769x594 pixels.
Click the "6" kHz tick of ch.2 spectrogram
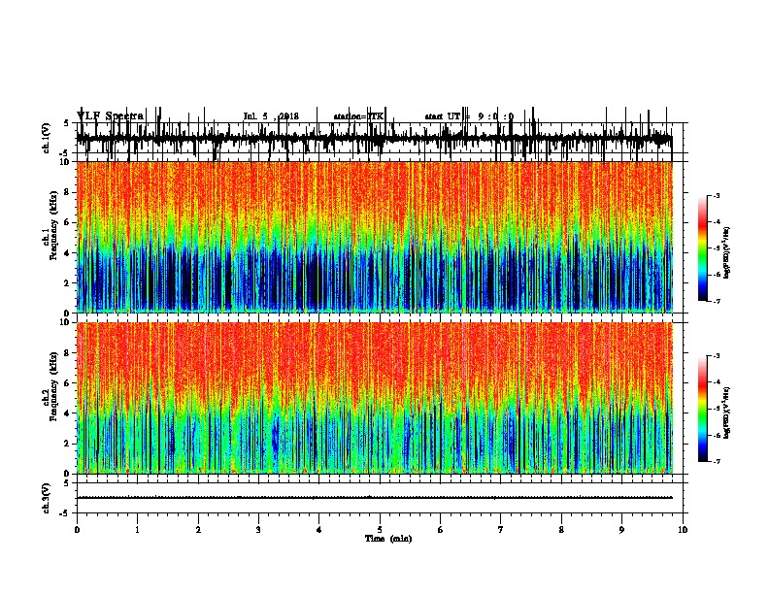point(67,383)
